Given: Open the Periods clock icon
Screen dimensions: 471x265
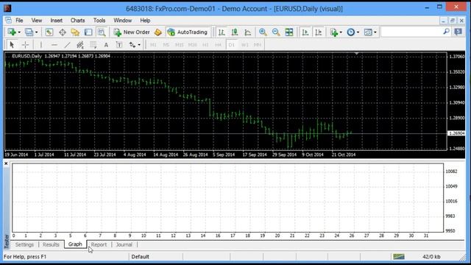Looking at the screenshot, I should pyautogui.click(x=350, y=32).
